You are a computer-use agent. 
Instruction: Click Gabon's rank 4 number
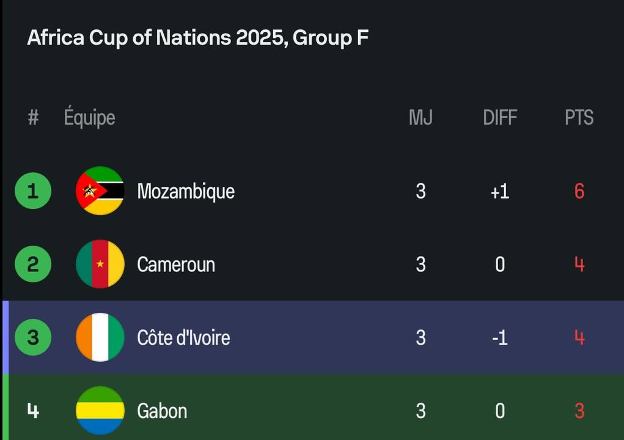33,410
